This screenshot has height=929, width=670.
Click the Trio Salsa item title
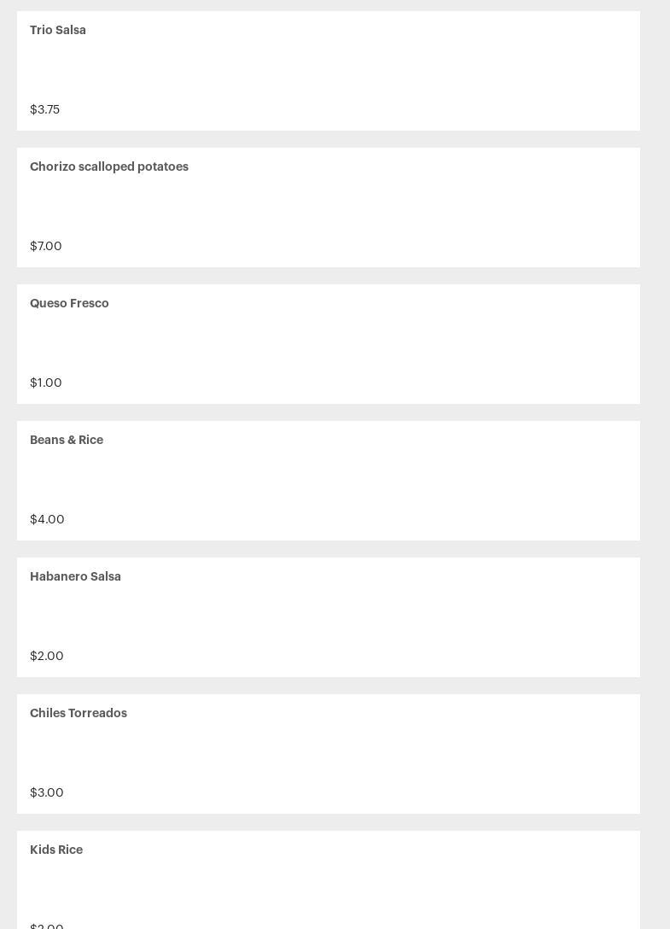[58, 30]
